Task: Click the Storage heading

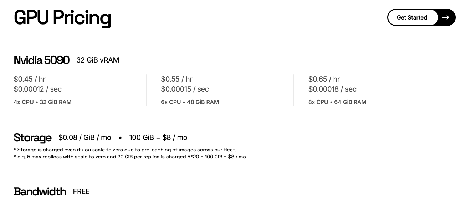Action: pos(32,137)
